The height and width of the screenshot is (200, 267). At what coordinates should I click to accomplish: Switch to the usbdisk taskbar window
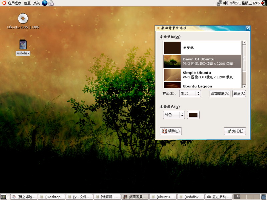(x=191, y=197)
